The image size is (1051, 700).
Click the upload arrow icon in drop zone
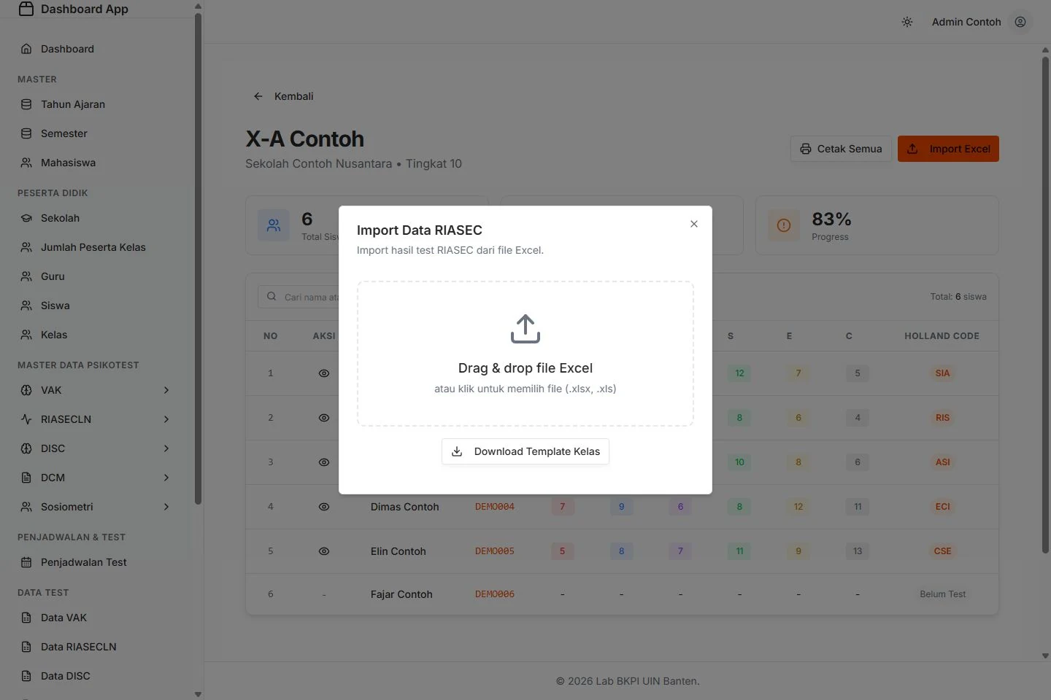point(525,329)
